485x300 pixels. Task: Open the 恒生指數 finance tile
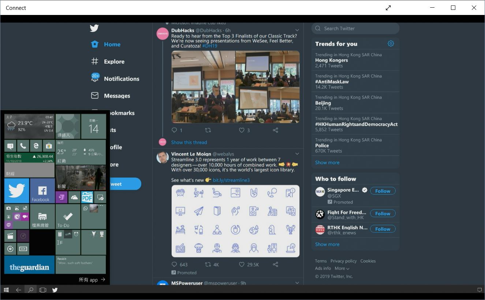pyautogui.click(x=29, y=165)
